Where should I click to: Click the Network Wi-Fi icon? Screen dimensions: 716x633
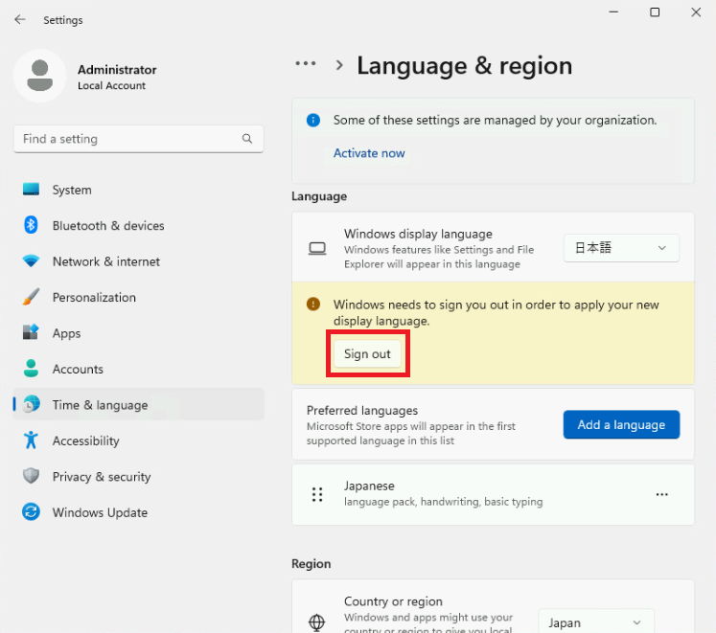coord(31,261)
